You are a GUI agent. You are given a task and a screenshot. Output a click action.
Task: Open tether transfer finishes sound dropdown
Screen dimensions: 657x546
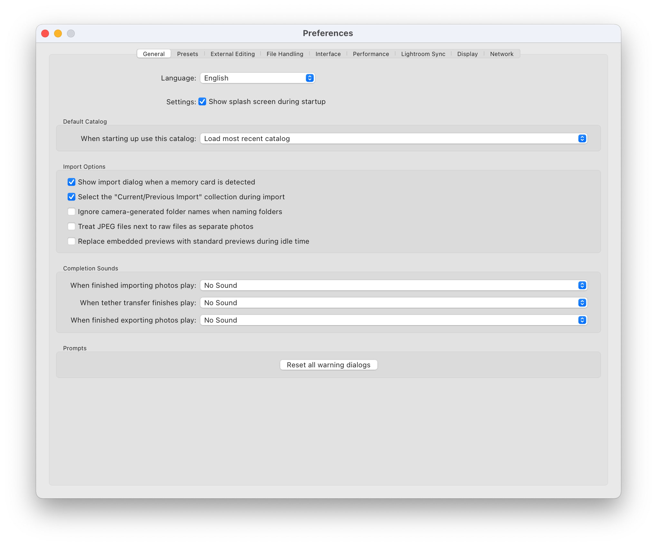point(394,303)
